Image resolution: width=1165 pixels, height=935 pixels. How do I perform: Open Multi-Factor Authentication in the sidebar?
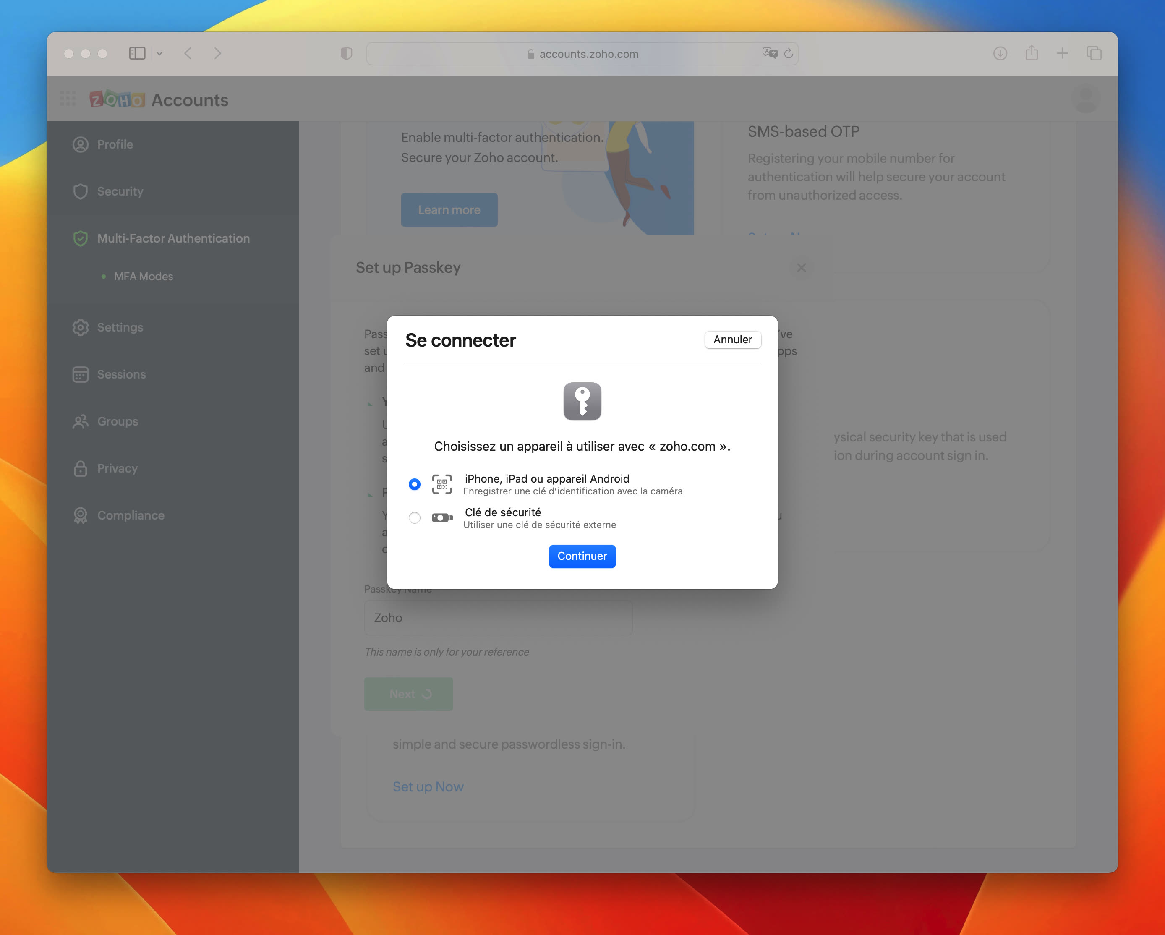pyautogui.click(x=173, y=238)
